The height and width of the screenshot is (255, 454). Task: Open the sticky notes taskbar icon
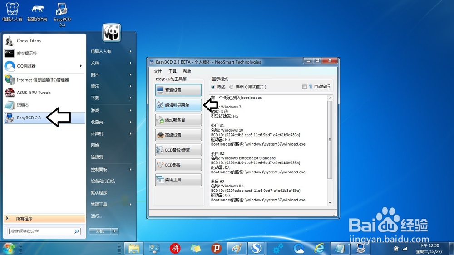click(x=195, y=248)
